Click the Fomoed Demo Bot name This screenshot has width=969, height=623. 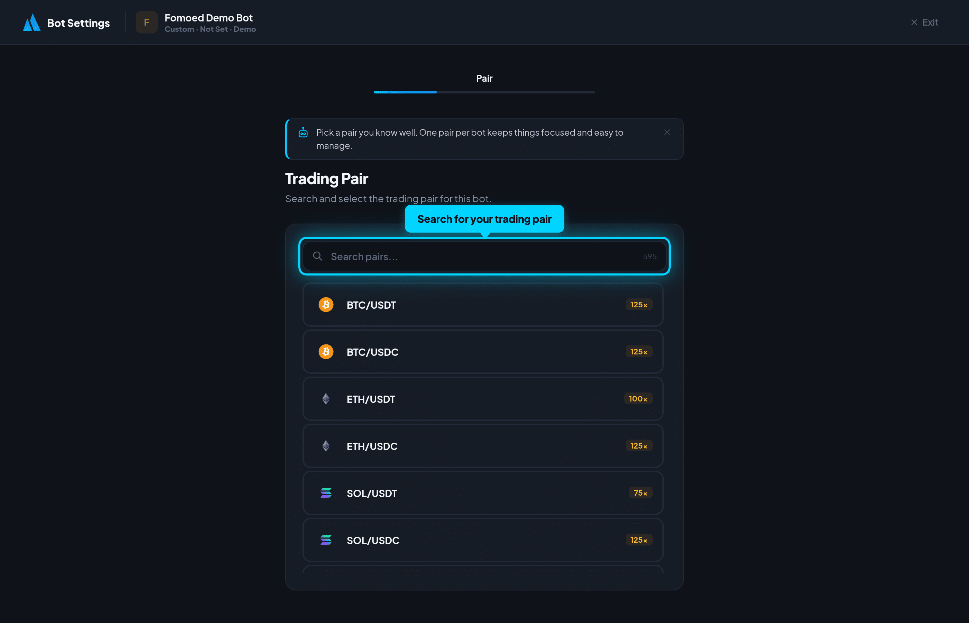pyautogui.click(x=208, y=18)
